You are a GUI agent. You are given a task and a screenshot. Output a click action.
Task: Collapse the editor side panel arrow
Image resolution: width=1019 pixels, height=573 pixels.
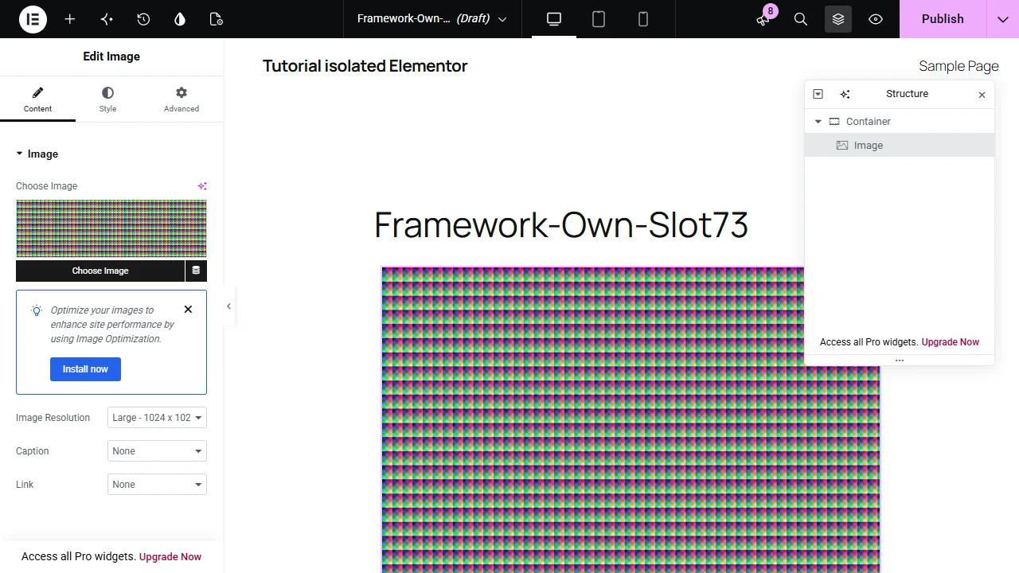coord(228,306)
